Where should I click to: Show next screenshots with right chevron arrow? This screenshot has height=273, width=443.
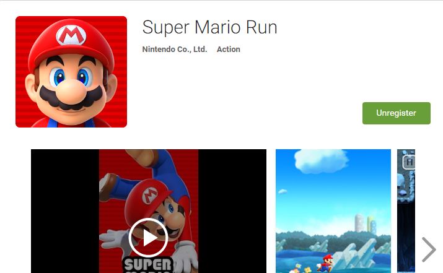click(429, 249)
